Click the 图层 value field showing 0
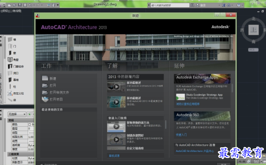Screen dimensions: 266x165 [31, 129]
